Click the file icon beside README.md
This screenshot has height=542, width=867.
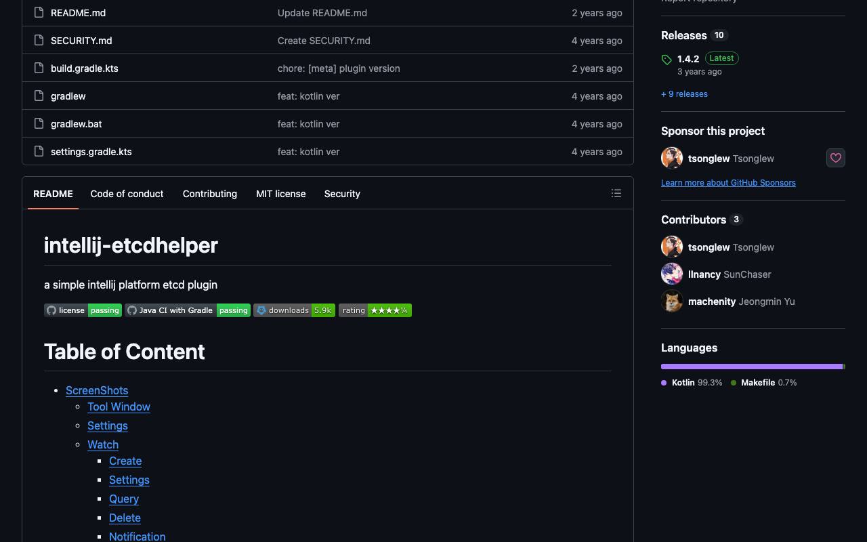click(39, 12)
